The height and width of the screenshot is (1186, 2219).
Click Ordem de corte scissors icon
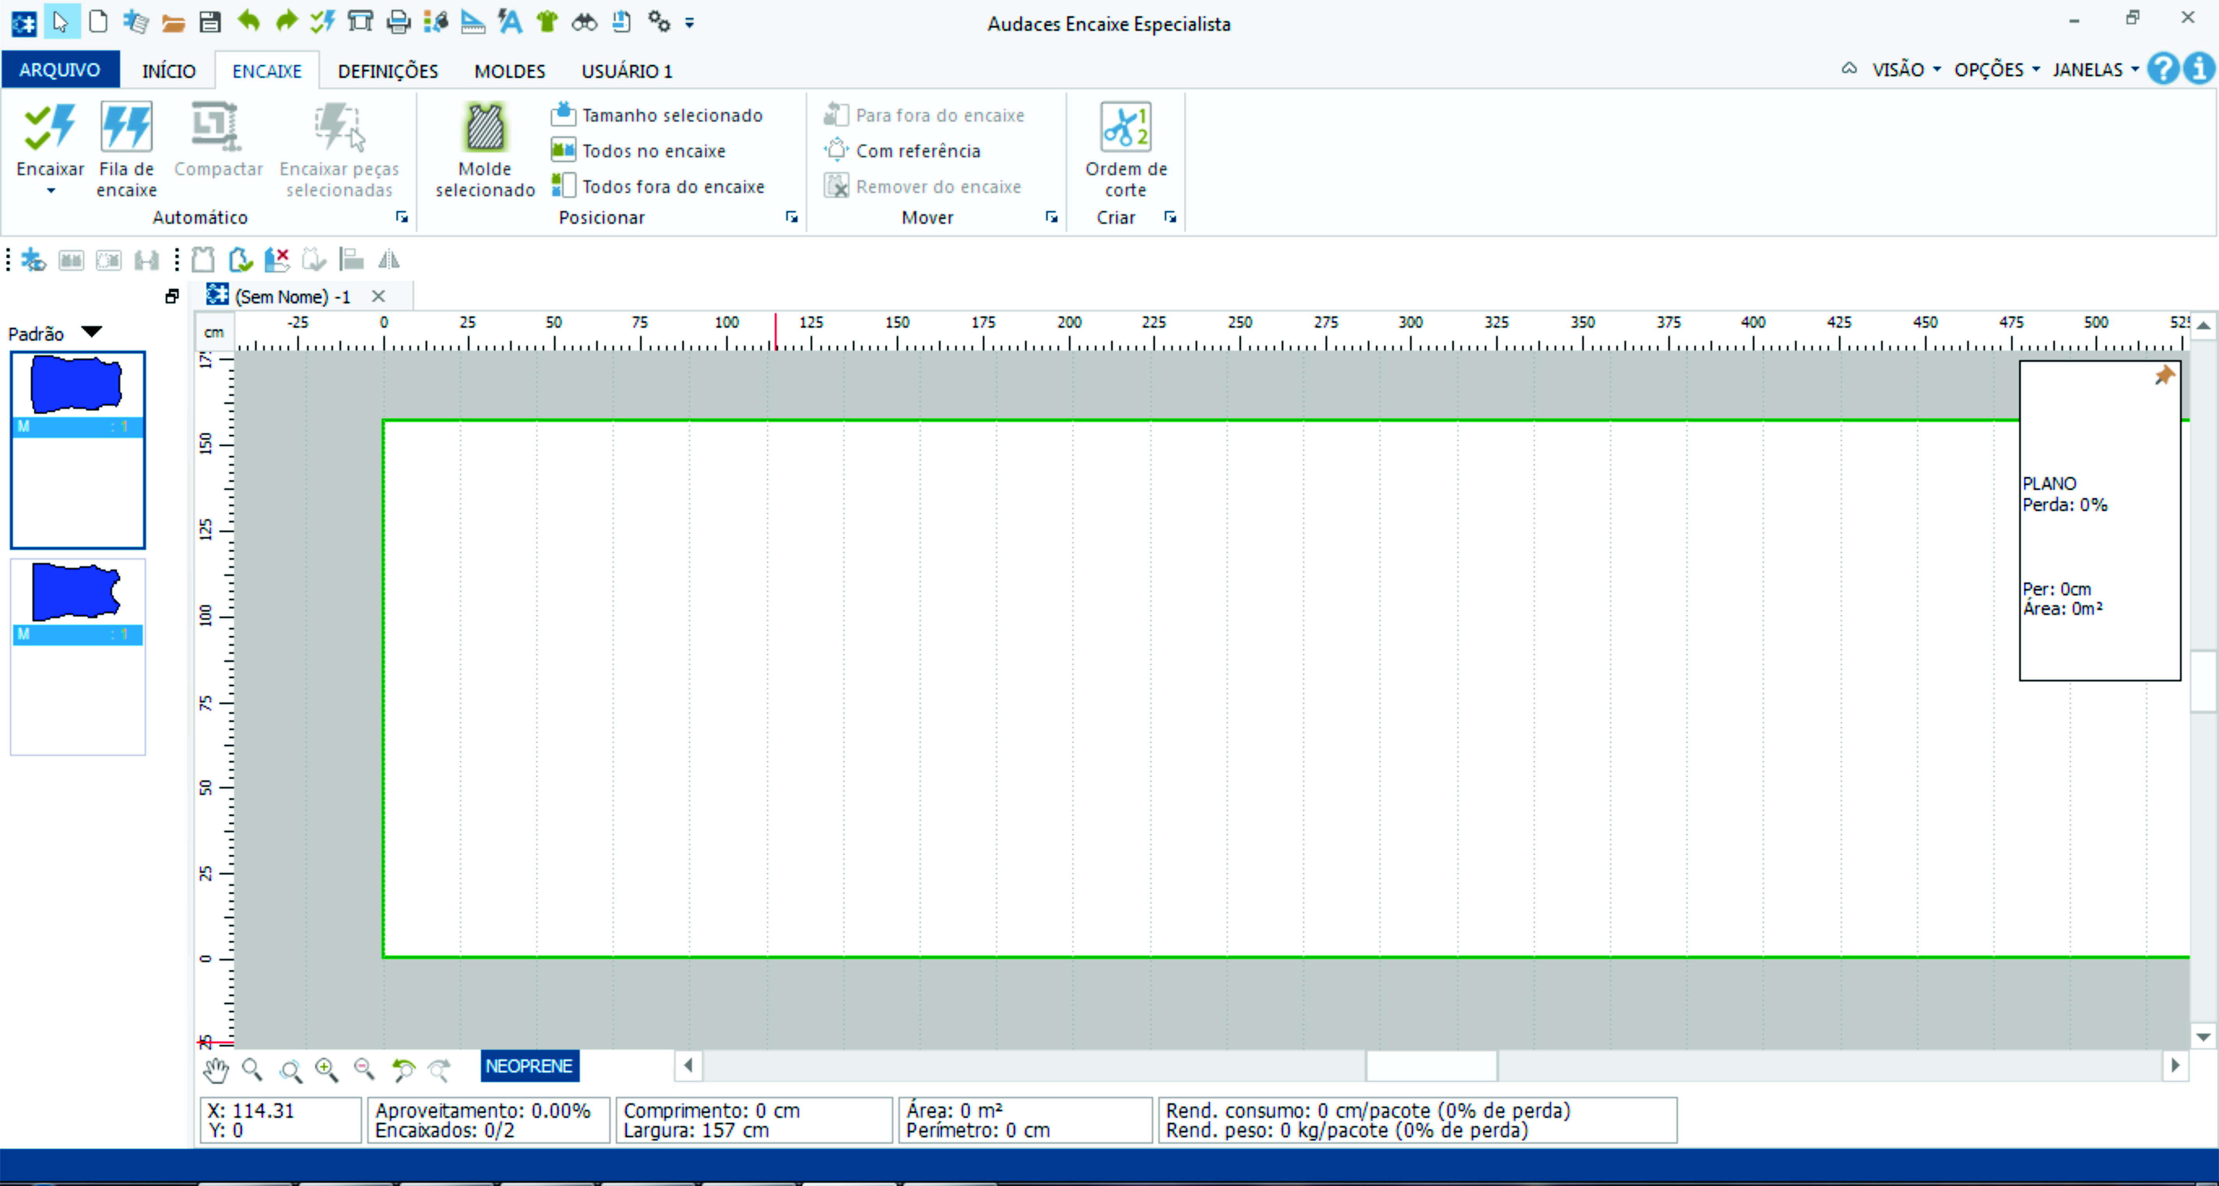(x=1126, y=149)
